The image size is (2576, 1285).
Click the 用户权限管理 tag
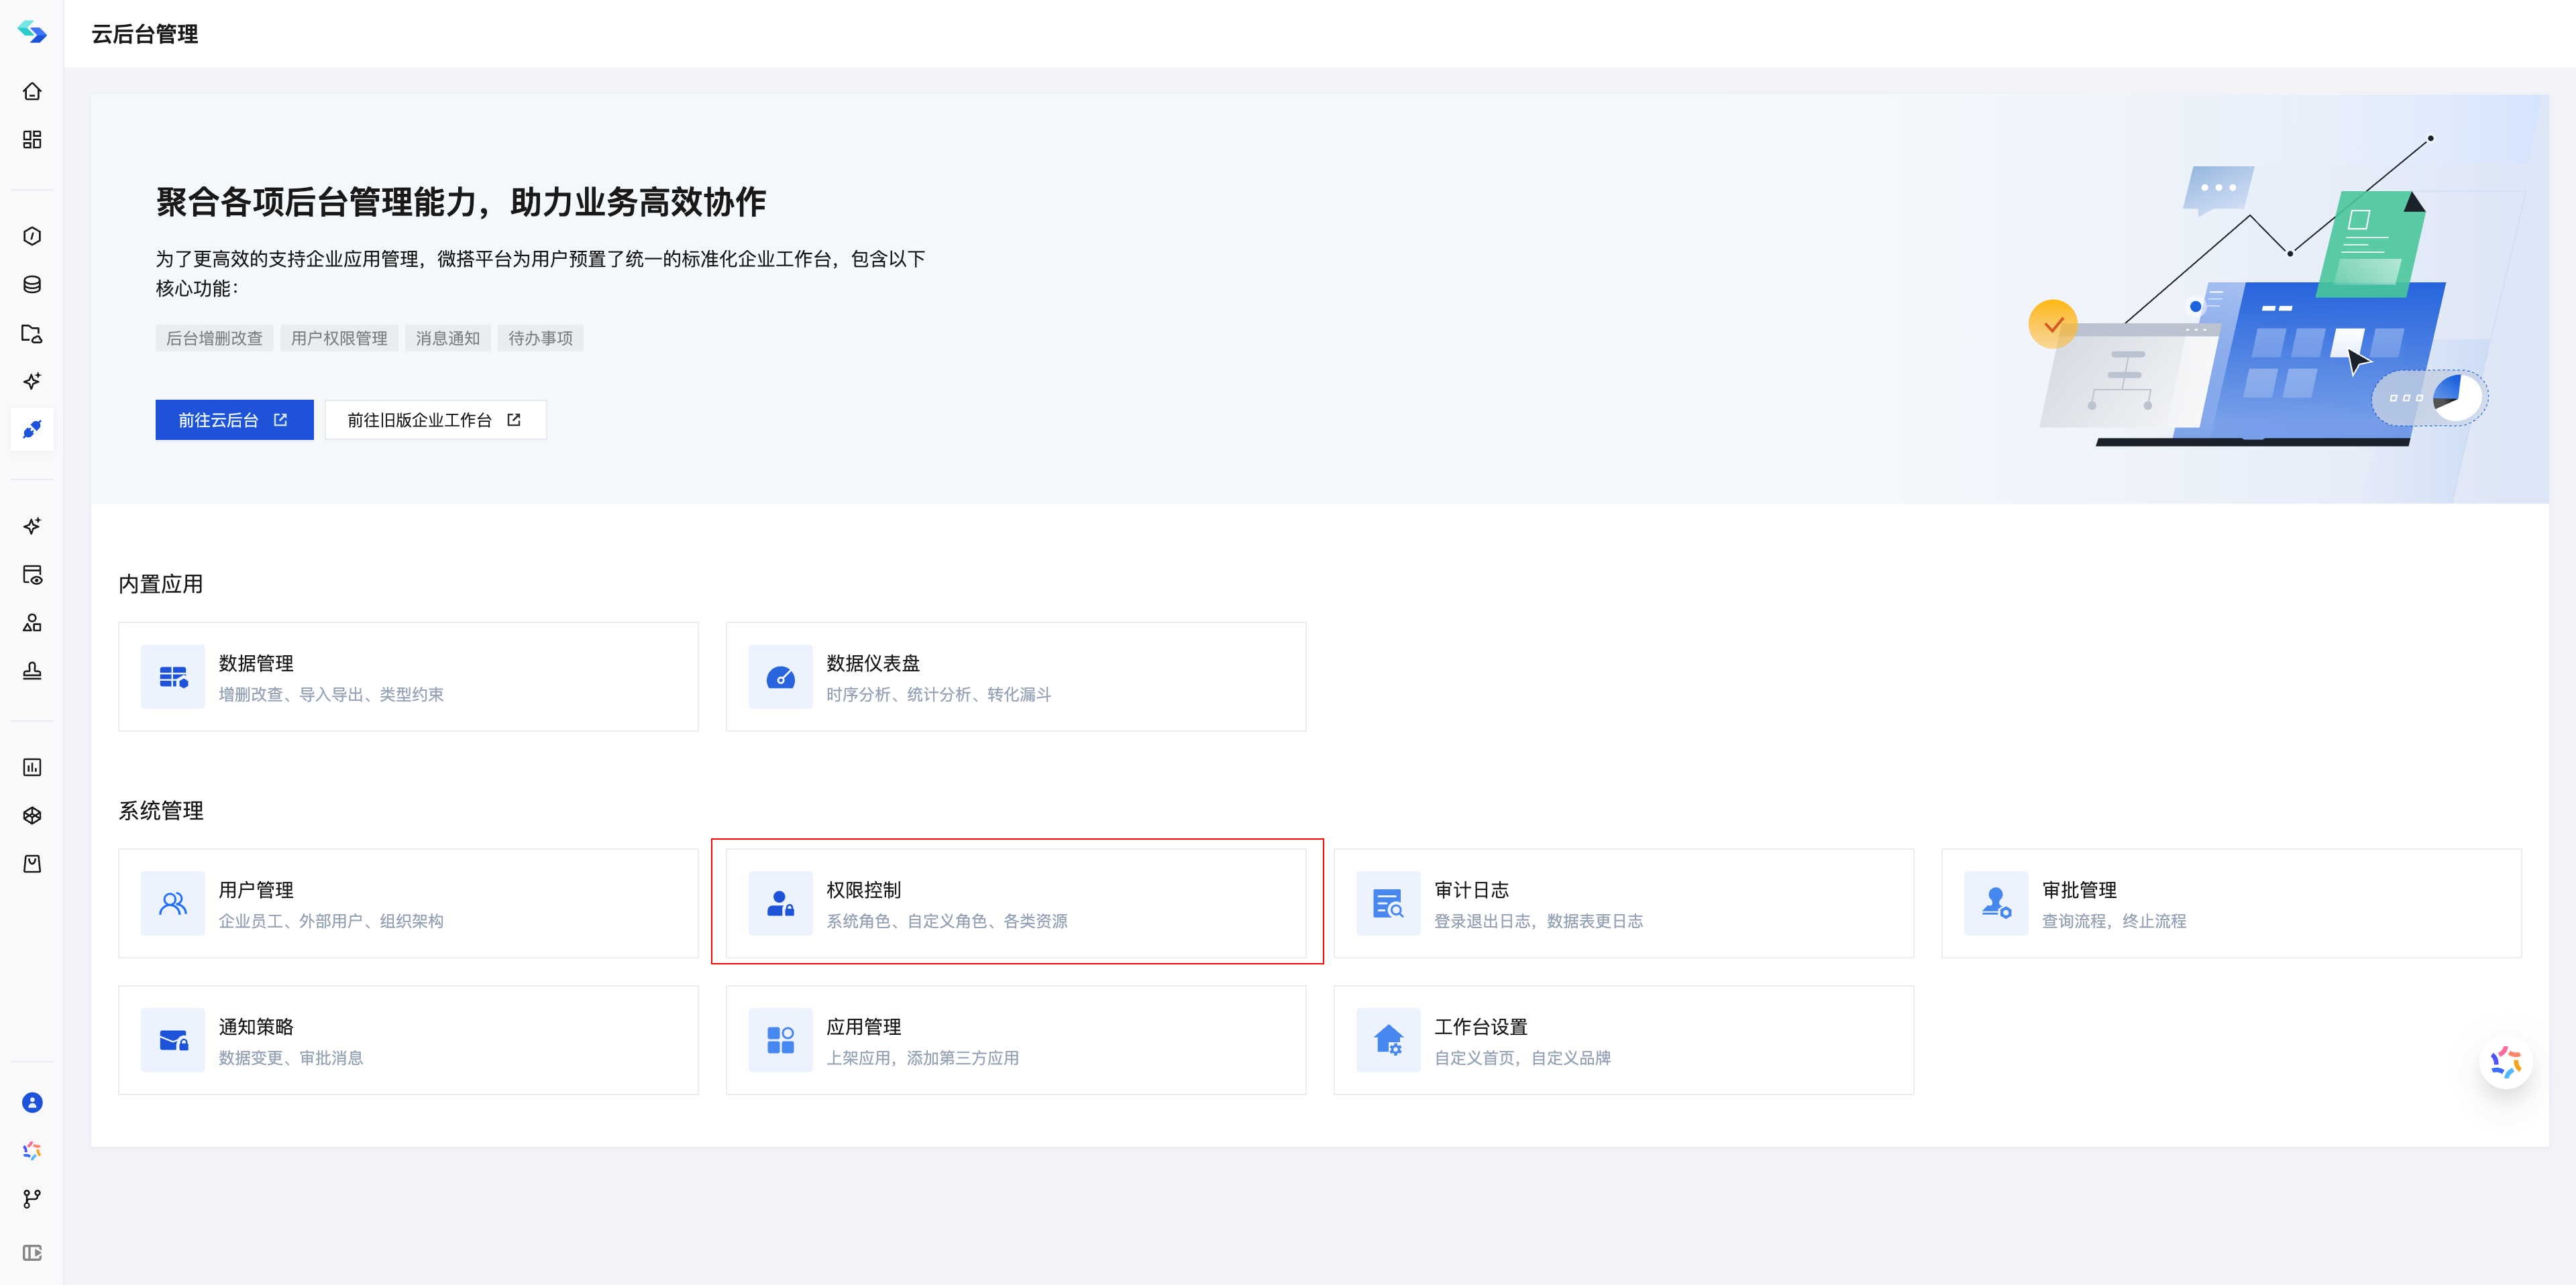click(x=339, y=338)
